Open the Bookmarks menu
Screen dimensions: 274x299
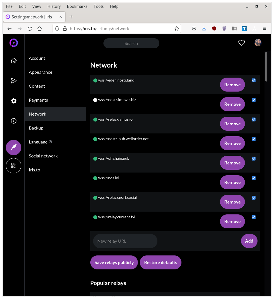pyautogui.click(x=77, y=6)
